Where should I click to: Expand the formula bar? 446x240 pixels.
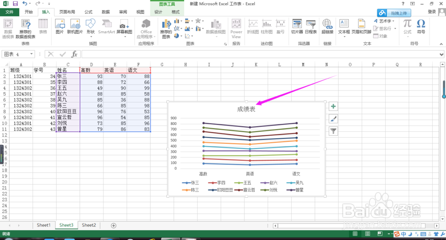(x=442, y=54)
